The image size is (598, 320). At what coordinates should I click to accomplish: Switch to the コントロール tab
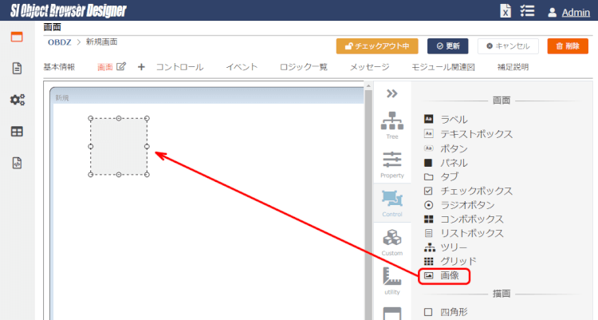point(179,67)
